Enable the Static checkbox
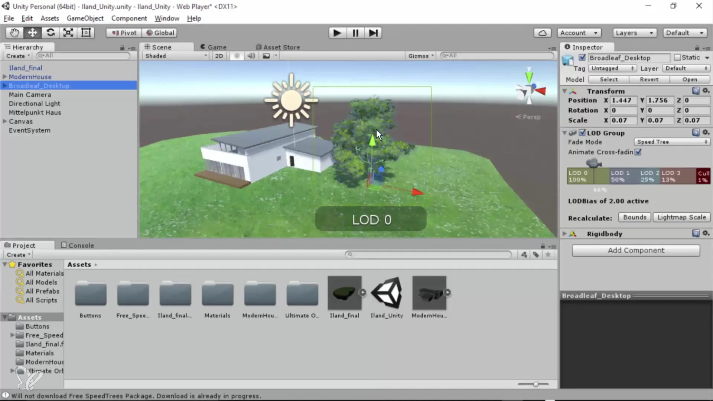713x401 pixels. pyautogui.click(x=677, y=58)
